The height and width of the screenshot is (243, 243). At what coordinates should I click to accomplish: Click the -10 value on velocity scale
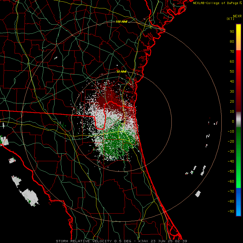click(231, 131)
